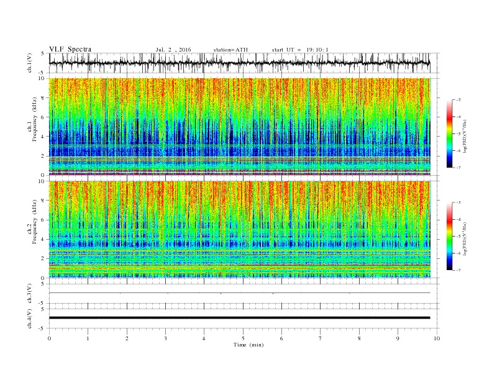Select the 'start UT = 19:10:1' header text

300,50
